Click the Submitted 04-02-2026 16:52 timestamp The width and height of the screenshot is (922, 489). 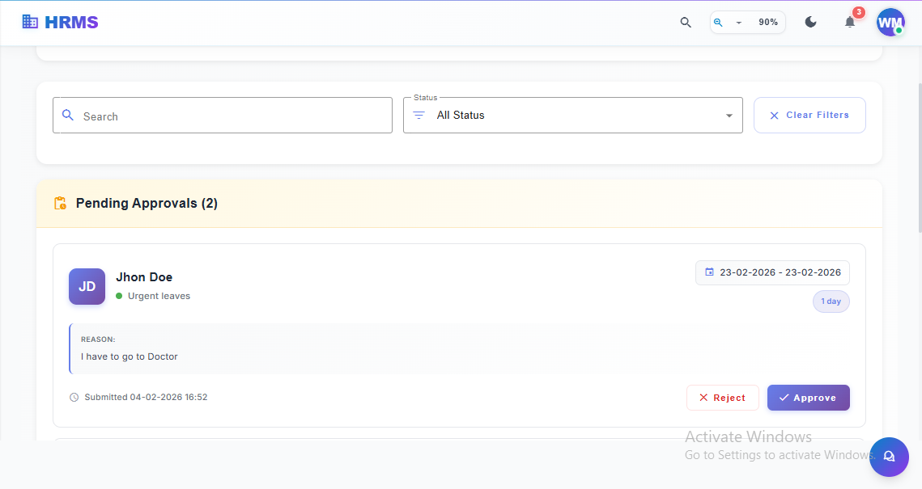[146, 398]
